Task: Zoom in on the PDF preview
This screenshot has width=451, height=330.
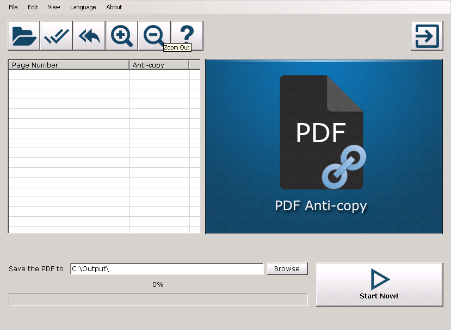Action: tap(121, 35)
